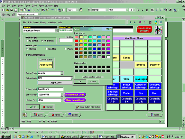The height and width of the screenshot is (139, 185).
Task: Click the Print Preview icon in Word toolbar
Action: pyautogui.click(x=25, y=10)
